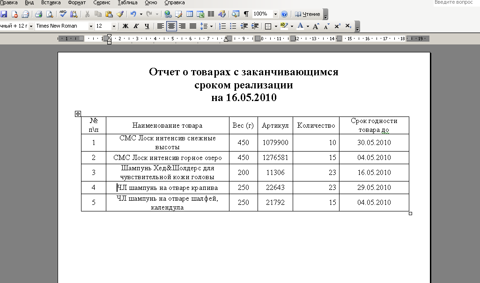Open the font size 12 dropdown
Screen dimensions: 480x283
tap(114, 26)
